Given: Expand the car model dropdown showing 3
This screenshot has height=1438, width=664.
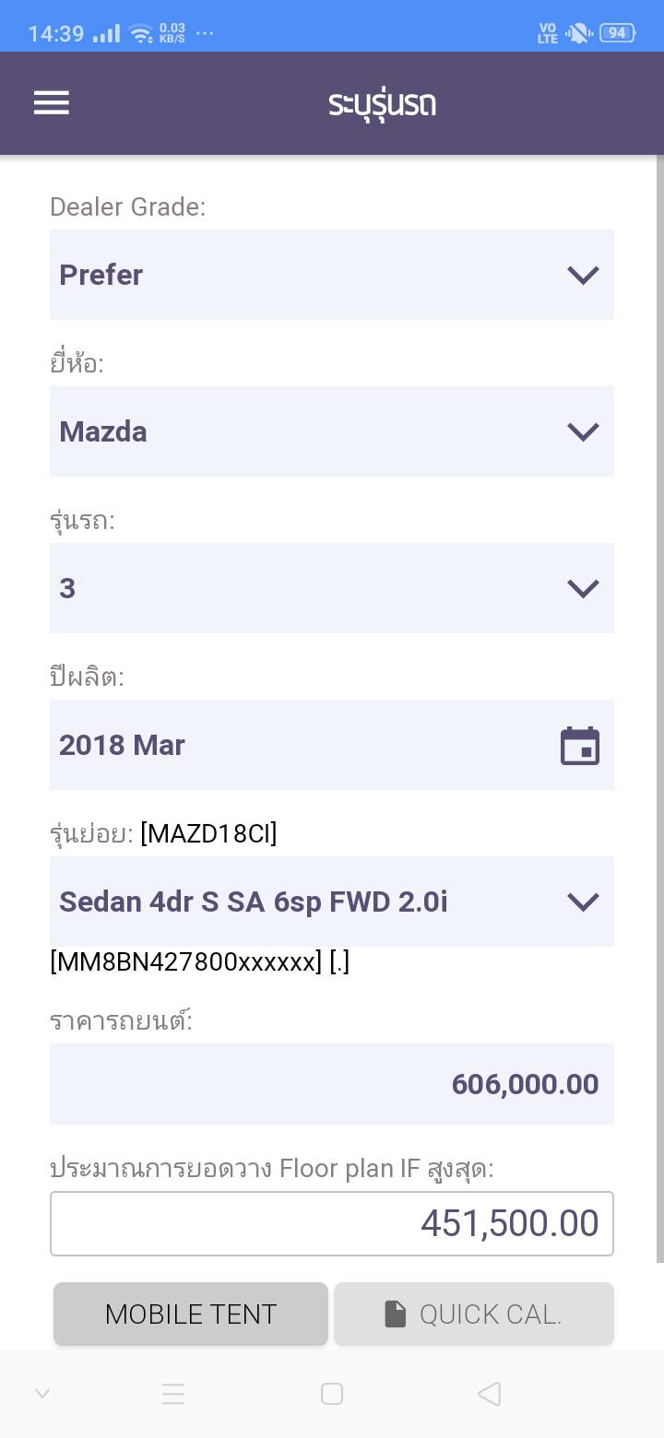Looking at the screenshot, I should tap(331, 588).
